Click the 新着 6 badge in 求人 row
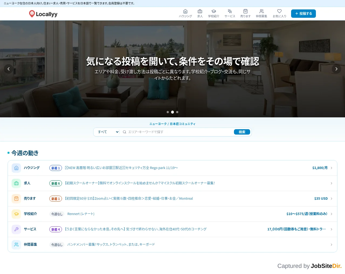345x274 pixels. pyautogui.click(x=56, y=184)
